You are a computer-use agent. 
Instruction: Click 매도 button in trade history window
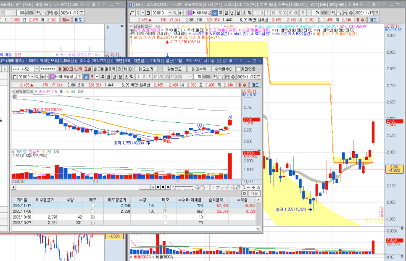pos(255,85)
